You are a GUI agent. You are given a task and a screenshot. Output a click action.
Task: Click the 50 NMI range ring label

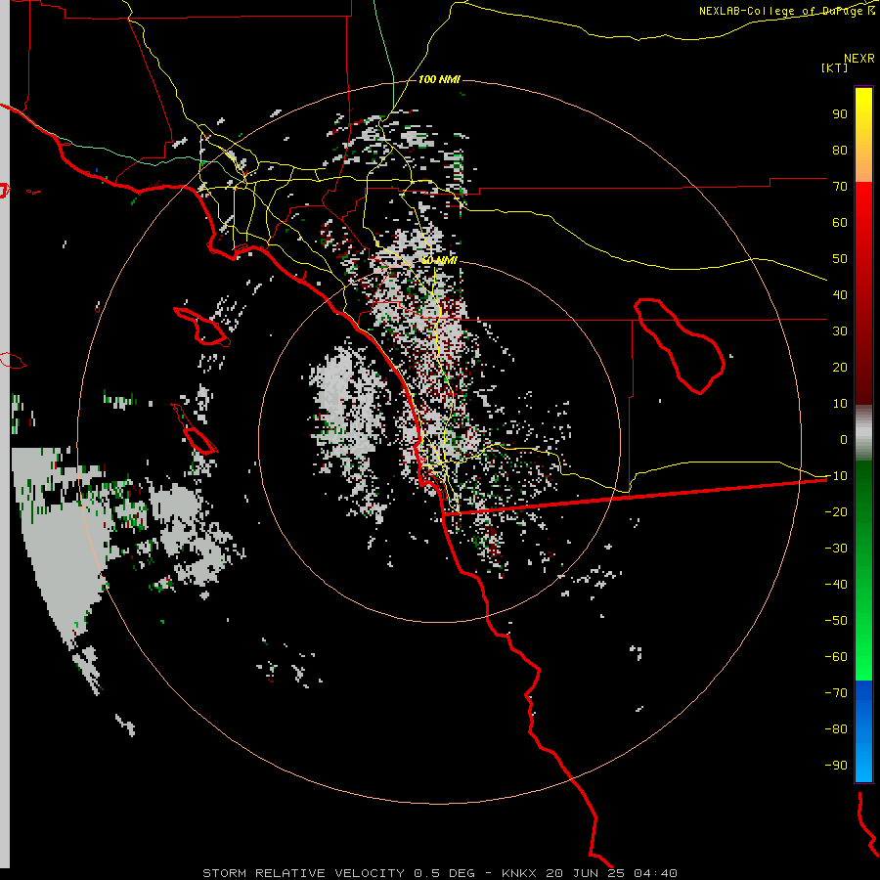pyautogui.click(x=439, y=260)
